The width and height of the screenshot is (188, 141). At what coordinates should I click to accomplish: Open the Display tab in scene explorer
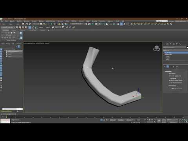(x=8, y=44)
